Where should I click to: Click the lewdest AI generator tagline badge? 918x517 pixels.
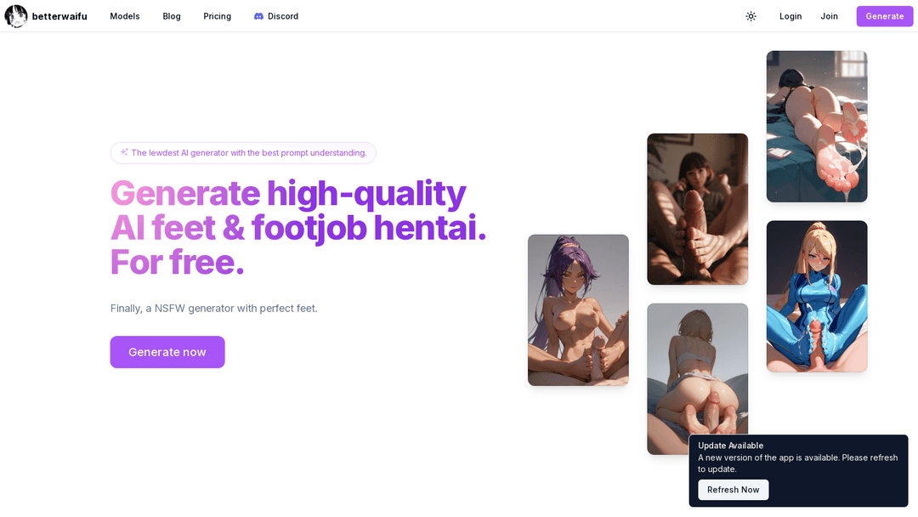243,153
